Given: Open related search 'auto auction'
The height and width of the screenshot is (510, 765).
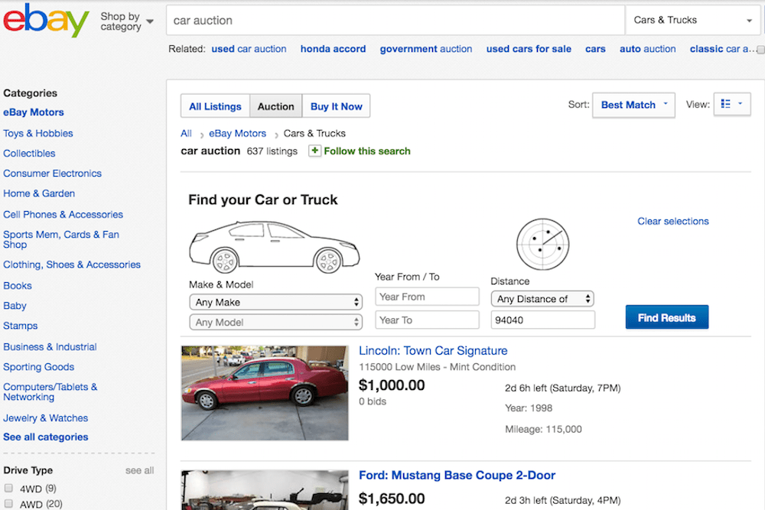Looking at the screenshot, I should [647, 49].
